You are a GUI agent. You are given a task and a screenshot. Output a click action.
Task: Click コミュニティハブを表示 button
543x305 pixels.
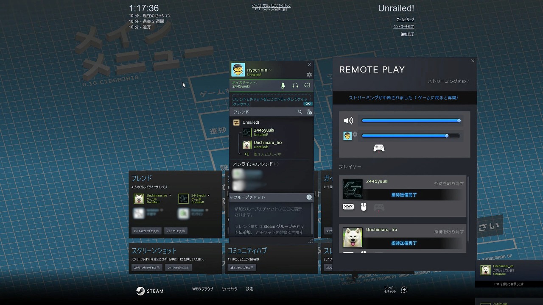point(242,268)
